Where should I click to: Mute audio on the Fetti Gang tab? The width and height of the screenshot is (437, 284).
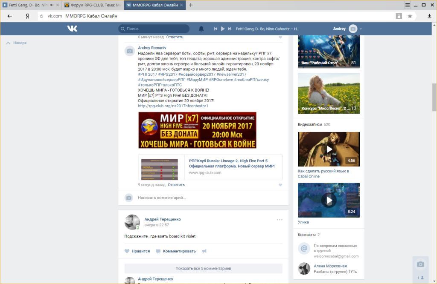point(52,5)
